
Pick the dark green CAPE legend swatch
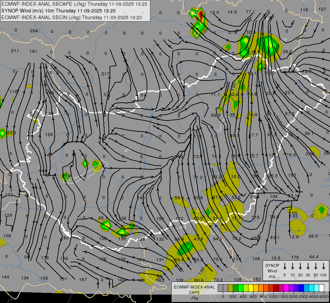tap(236, 288)
